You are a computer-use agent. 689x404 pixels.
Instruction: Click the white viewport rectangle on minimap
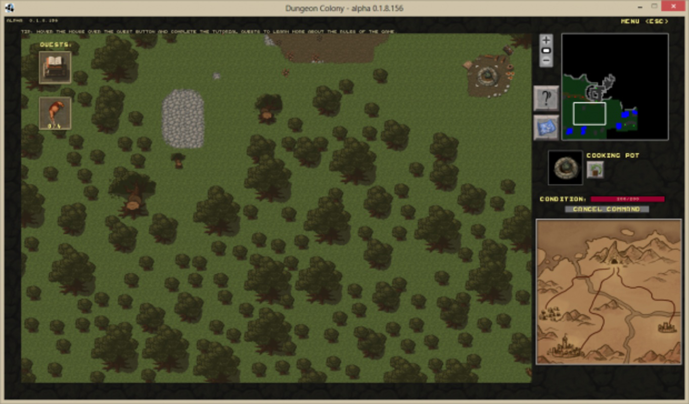(x=589, y=113)
